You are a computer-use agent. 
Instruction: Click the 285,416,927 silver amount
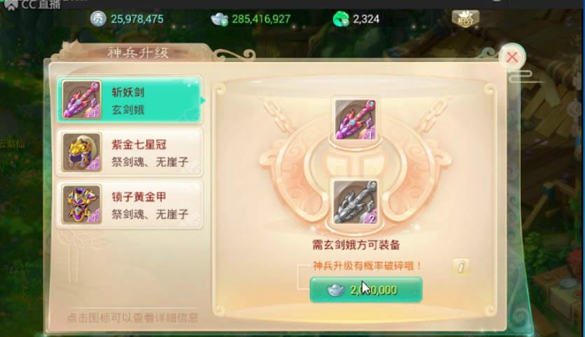(x=261, y=19)
